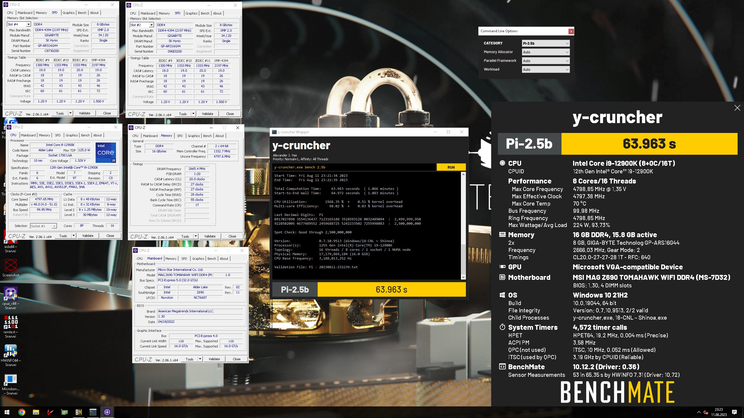The image size is (744, 418).
Task: Switch to Mainboard tab in Slot #4 CPU-Z window
Action: pos(25,13)
